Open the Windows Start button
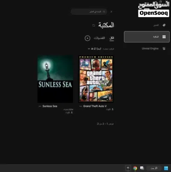 pos(166,168)
